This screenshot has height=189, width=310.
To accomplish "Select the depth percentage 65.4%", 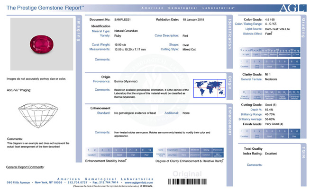I will 269,110.
